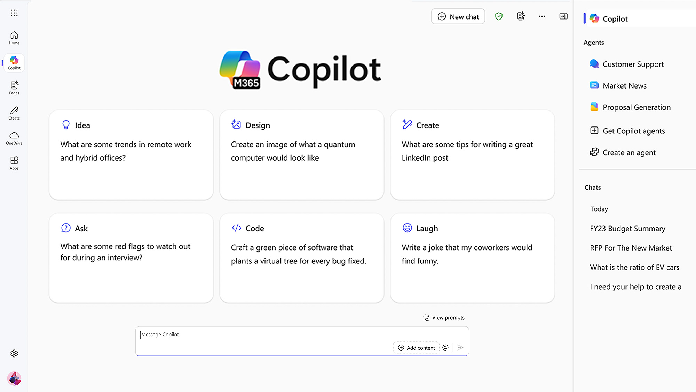696x392 pixels.
Task: Click the send arrow icon
Action: (460, 347)
